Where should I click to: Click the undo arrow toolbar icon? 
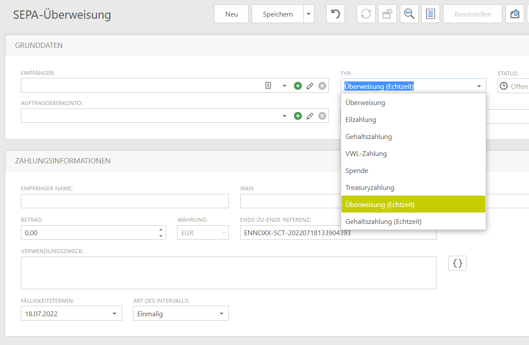pos(335,14)
